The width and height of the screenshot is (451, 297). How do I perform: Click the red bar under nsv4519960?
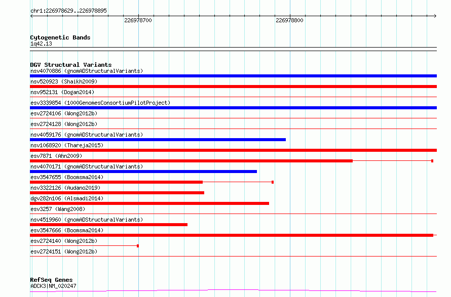point(109,225)
